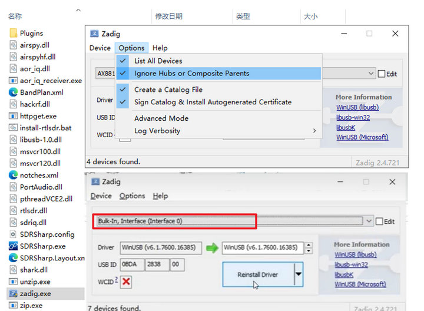Open the libusb-win32 link in lower window
The height and width of the screenshot is (311, 424).
(351, 264)
